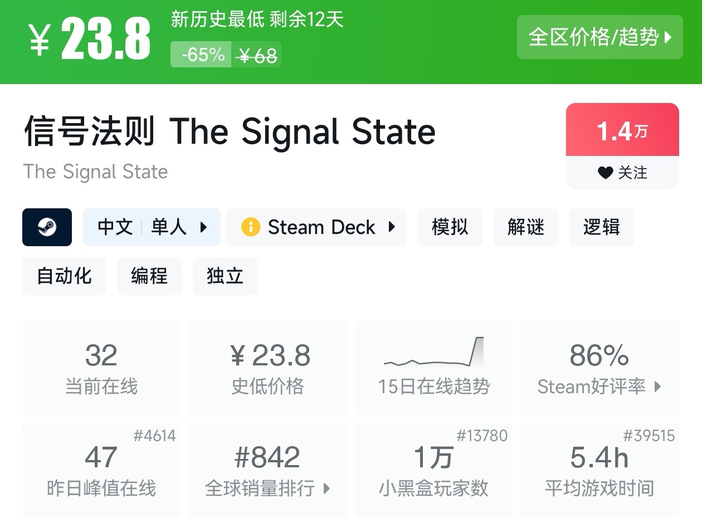The height and width of the screenshot is (523, 702).
Task: Click the heart icon to follow
Action: click(x=605, y=173)
